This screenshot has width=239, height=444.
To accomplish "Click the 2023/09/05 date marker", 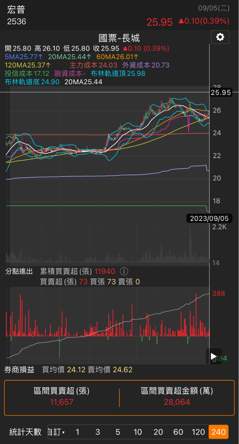I will 209,219.
